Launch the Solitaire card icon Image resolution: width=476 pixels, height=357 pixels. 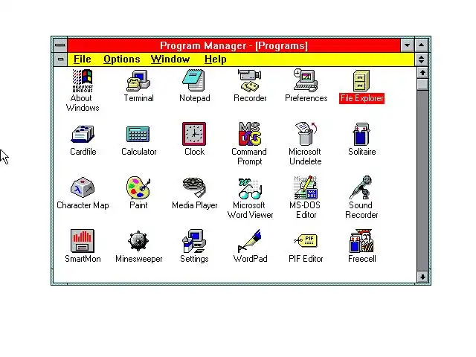click(361, 134)
